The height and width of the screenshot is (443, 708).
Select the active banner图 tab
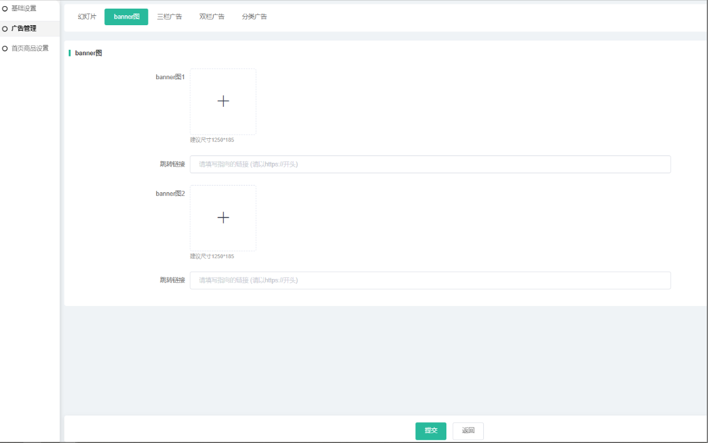126,17
